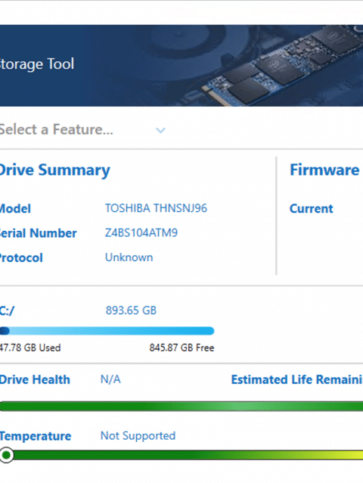Select the TOSHIBA THNSNJ96 model value

156,208
